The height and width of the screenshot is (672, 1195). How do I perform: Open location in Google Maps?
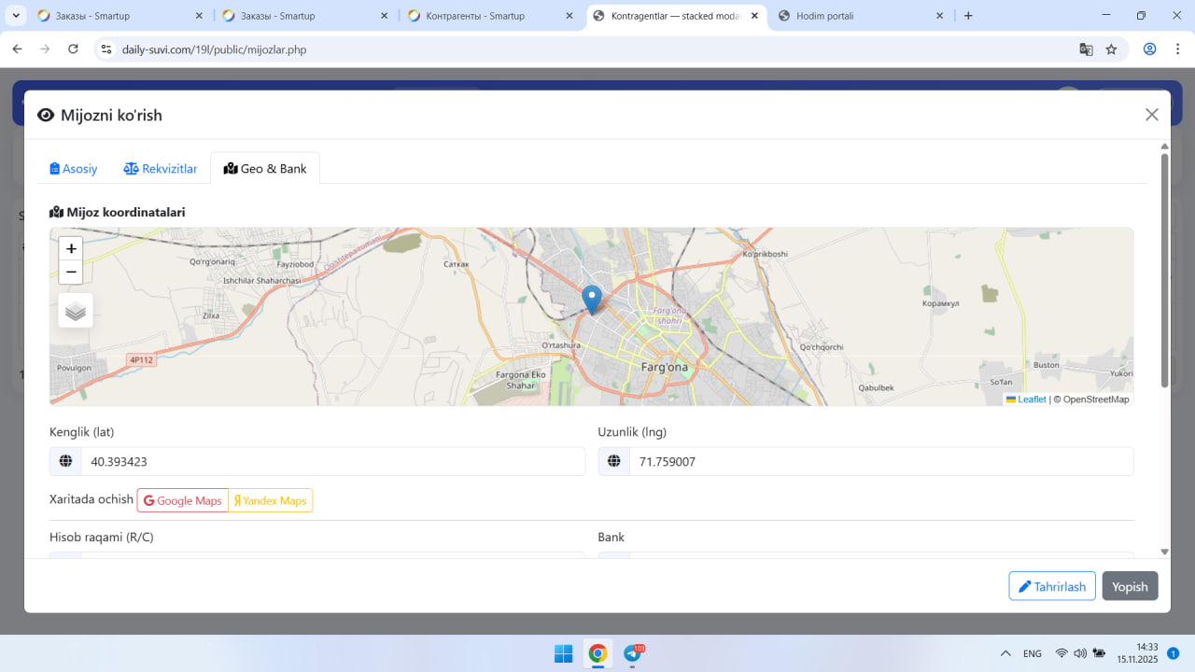pos(183,500)
